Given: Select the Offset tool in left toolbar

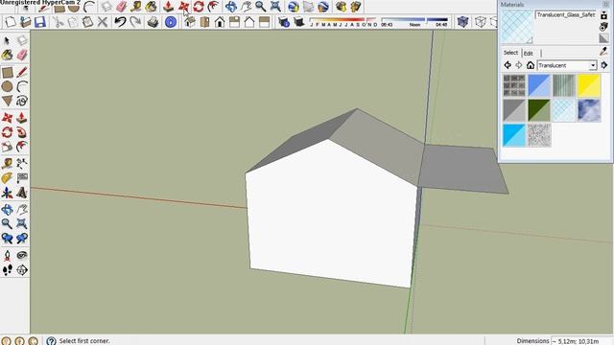Looking at the screenshot, I should [x=22, y=147].
